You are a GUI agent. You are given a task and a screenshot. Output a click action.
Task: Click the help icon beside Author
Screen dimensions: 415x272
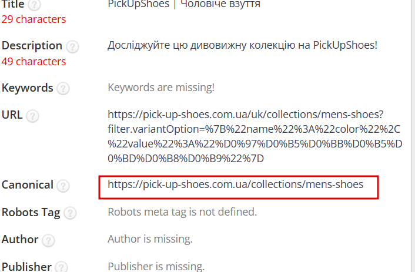[x=49, y=240]
